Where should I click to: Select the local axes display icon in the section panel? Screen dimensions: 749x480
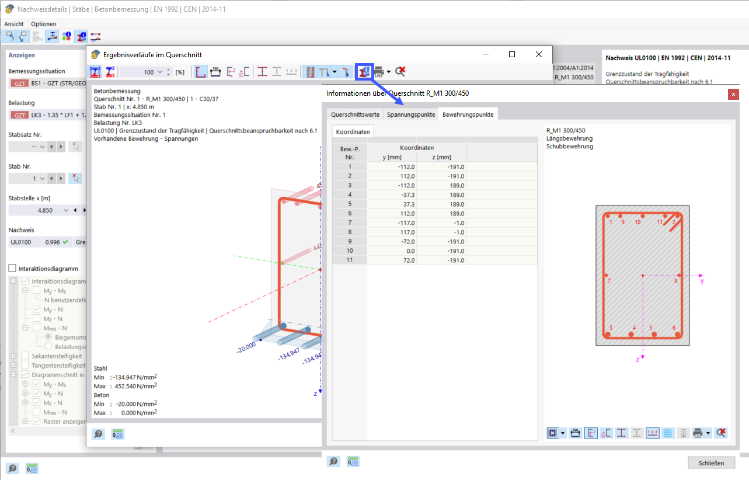tap(591, 433)
